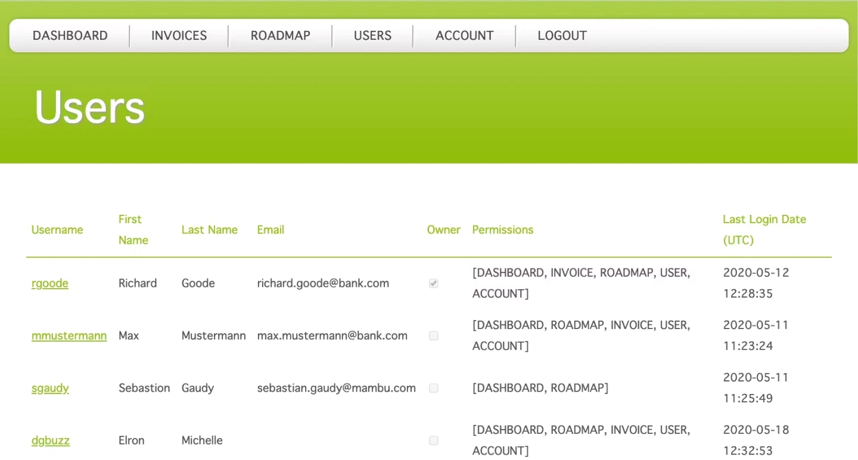This screenshot has width=858, height=460.
Task: Enable Owner status for Max Mustermann
Action: [x=433, y=336]
